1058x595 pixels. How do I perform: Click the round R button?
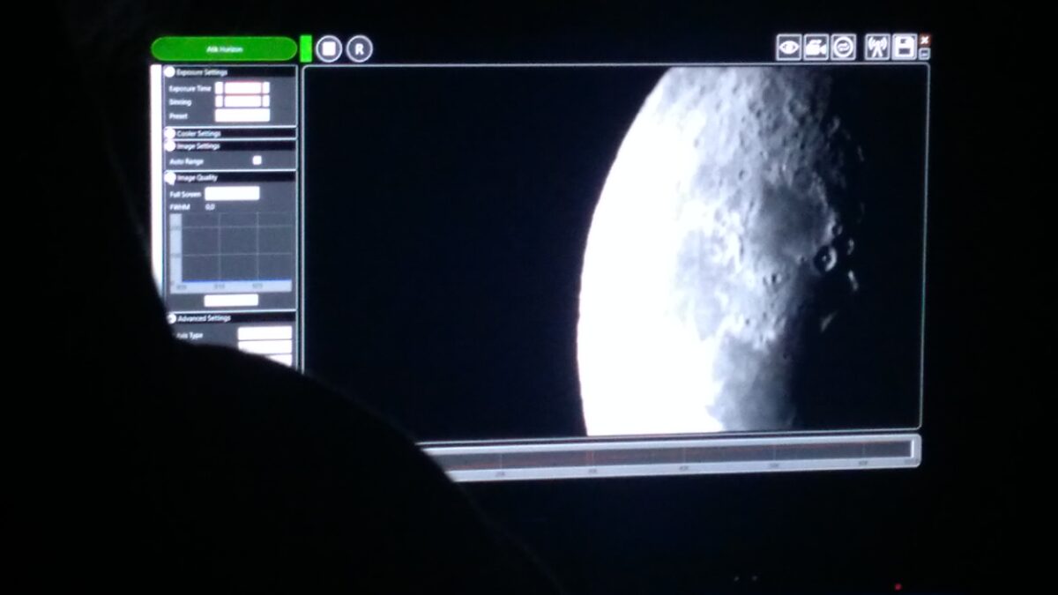tap(359, 48)
